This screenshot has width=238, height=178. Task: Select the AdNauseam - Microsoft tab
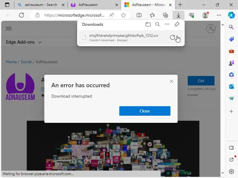coord(148,5)
